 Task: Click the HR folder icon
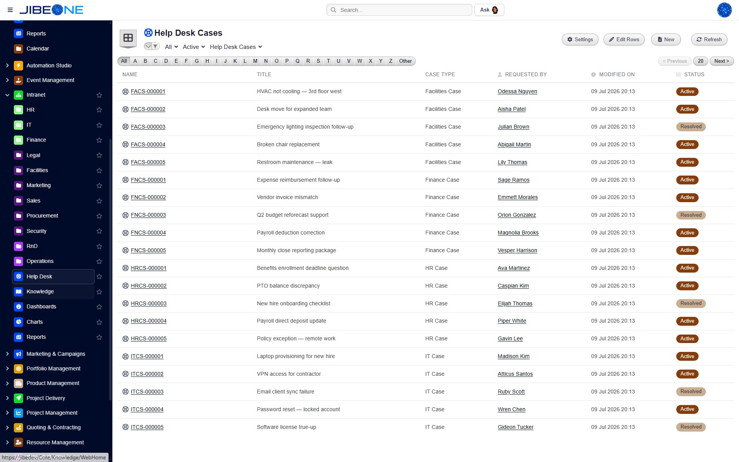pos(18,110)
